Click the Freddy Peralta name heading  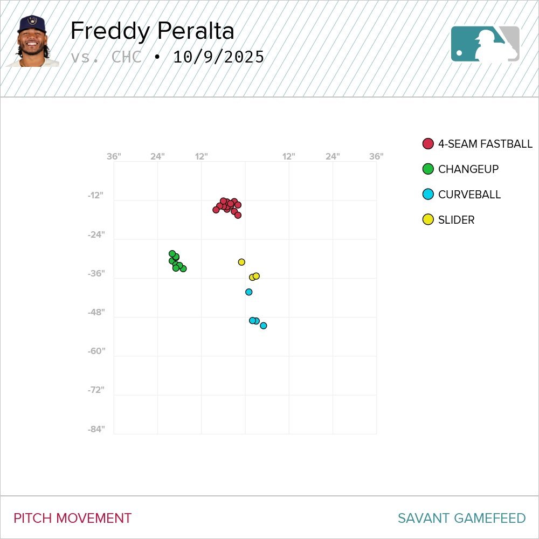pyautogui.click(x=152, y=31)
